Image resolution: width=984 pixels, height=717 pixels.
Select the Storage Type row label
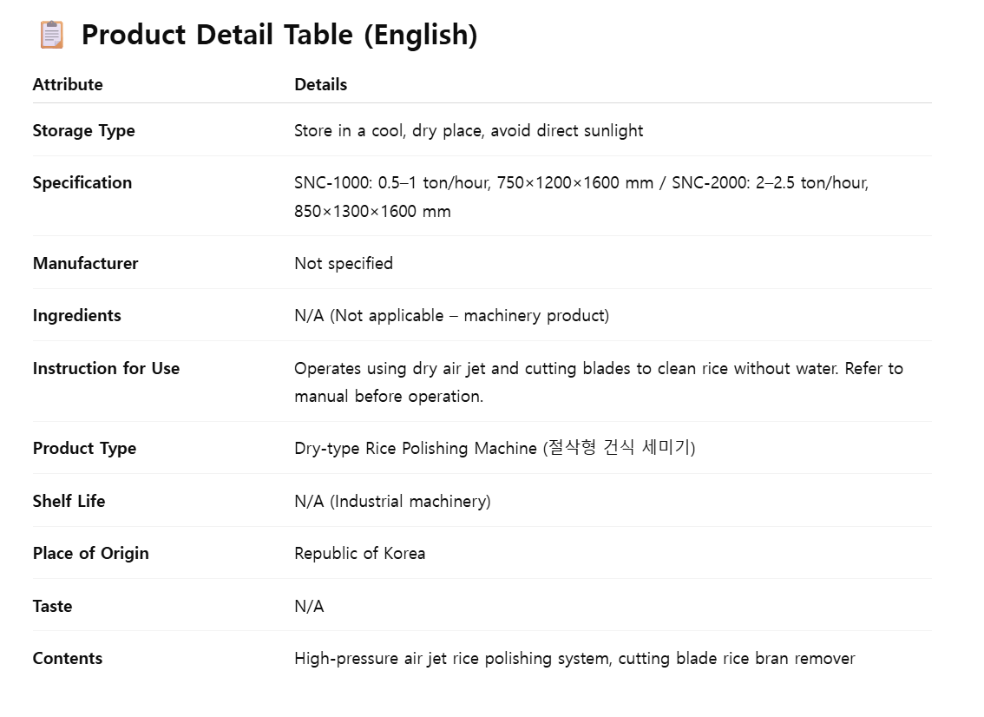[x=83, y=130]
